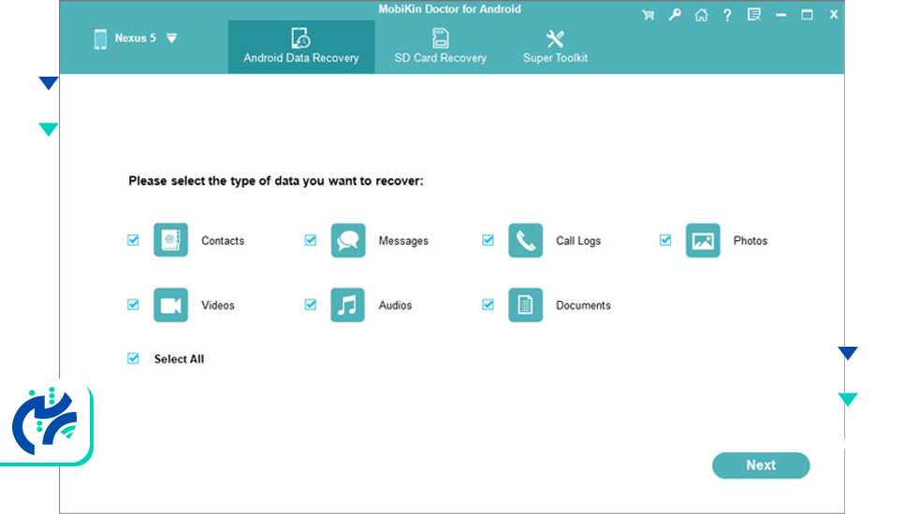Image resolution: width=905 pixels, height=514 pixels.
Task: Click the Videos label
Action: 217,306
